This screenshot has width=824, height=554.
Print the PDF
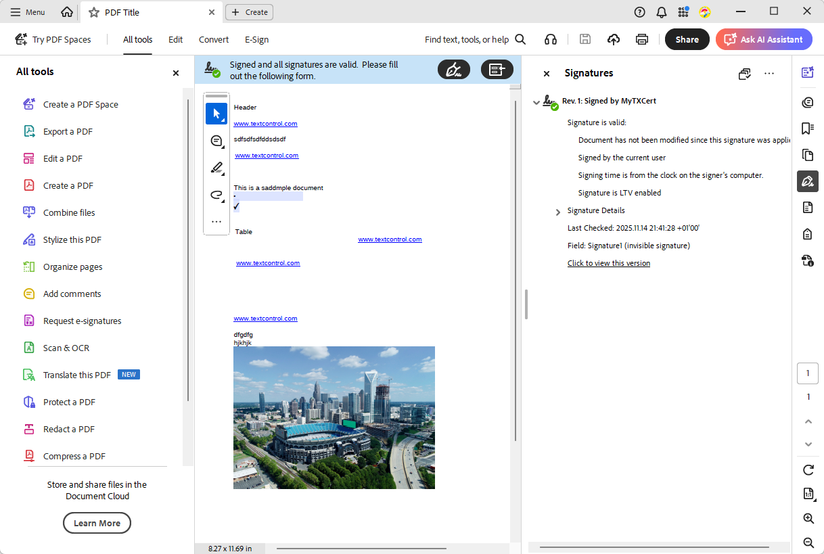(x=641, y=39)
